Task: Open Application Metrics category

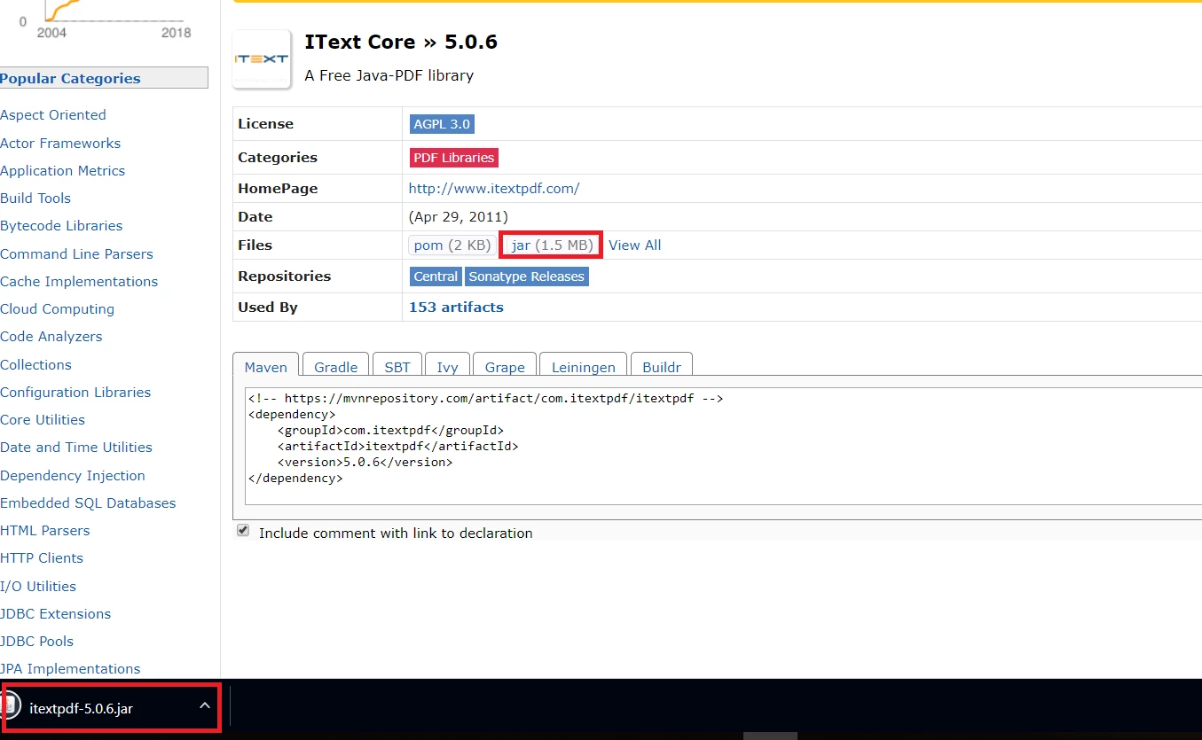Action: point(63,171)
